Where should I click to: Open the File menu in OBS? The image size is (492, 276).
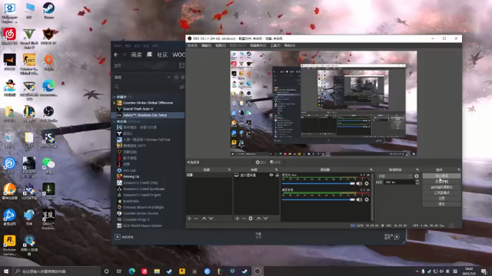(192, 46)
